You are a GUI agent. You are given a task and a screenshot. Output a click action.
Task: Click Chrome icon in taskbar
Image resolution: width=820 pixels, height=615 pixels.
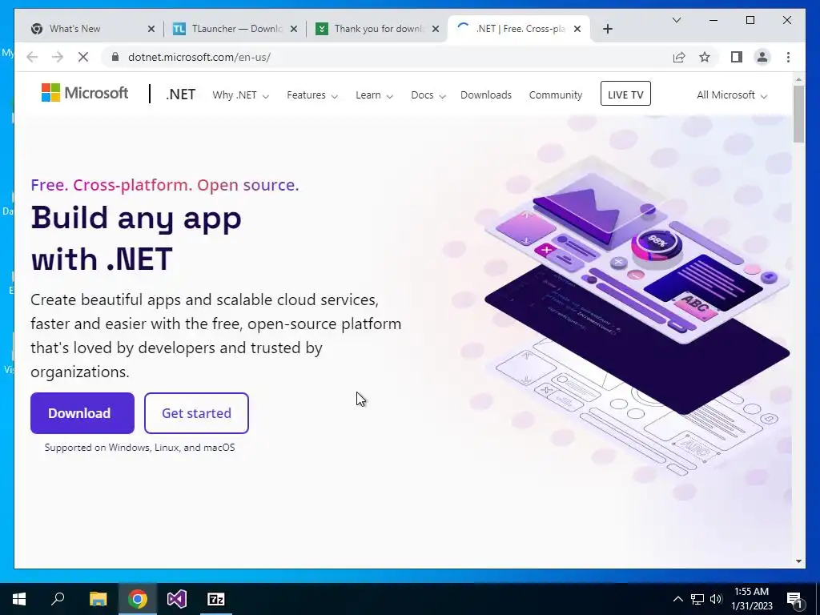click(138, 599)
